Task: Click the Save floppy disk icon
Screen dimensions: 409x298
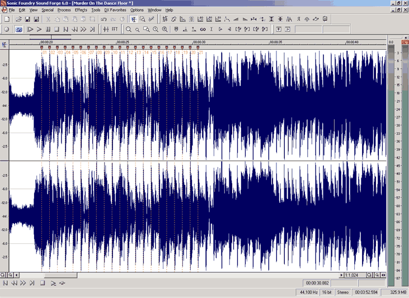Action: (27, 19)
